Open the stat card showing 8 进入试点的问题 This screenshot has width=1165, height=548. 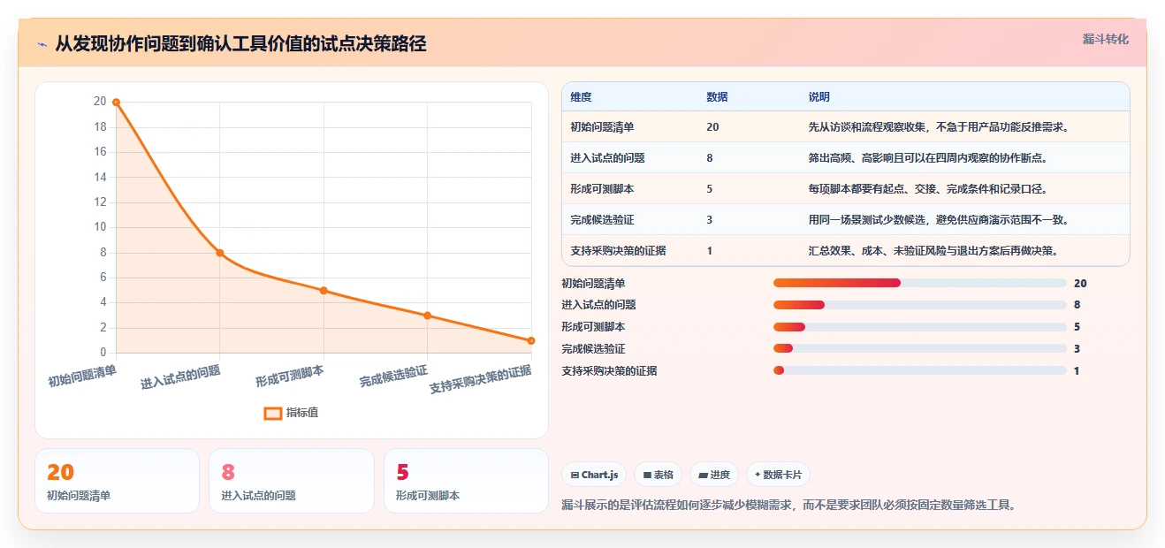point(292,481)
